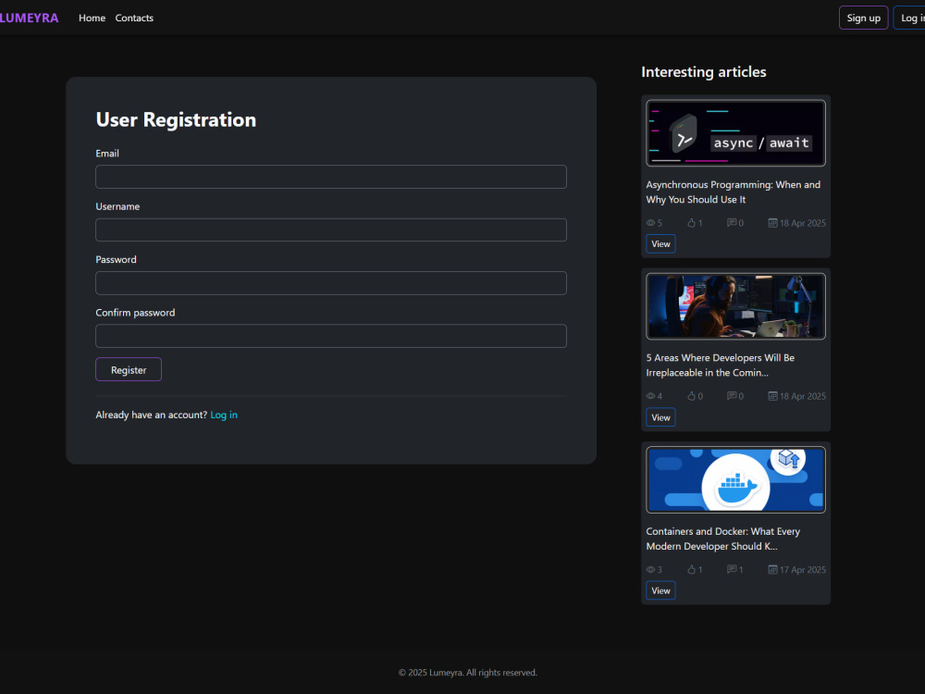Click the Log in button in header

(x=909, y=18)
